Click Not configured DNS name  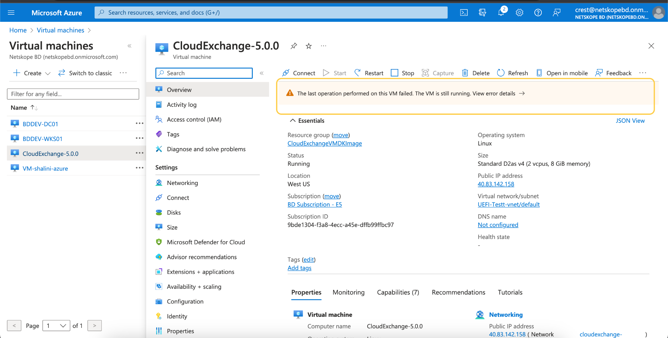pyautogui.click(x=498, y=225)
